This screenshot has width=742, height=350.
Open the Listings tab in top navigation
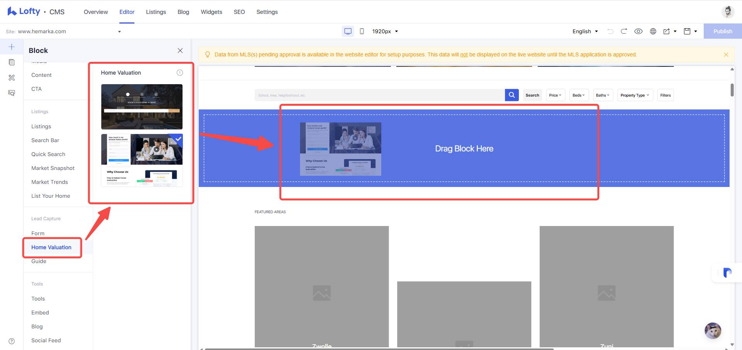point(156,12)
